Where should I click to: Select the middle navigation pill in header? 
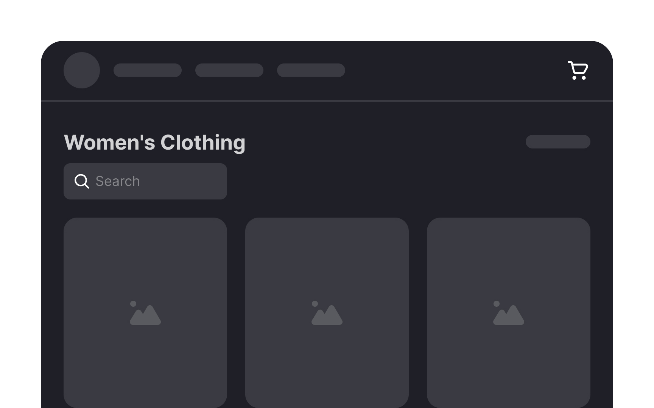click(229, 70)
